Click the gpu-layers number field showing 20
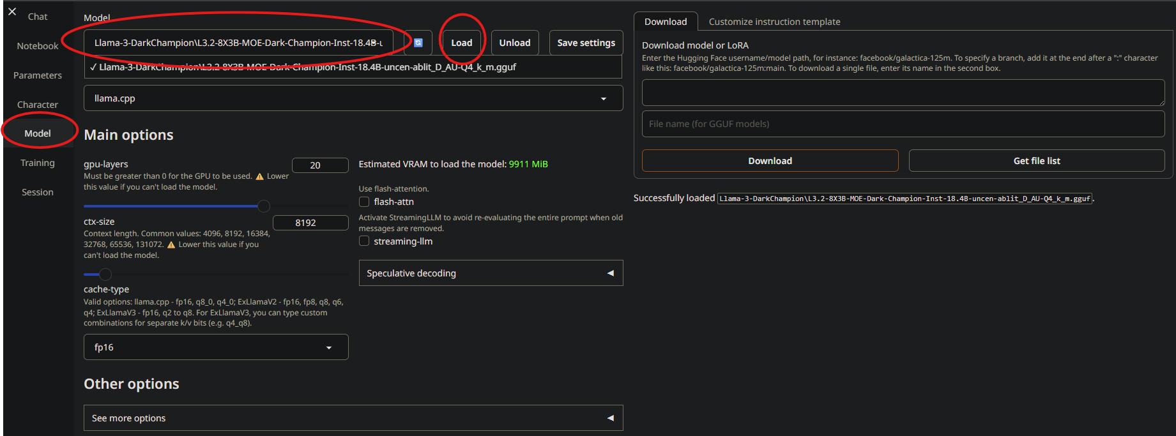 (x=319, y=165)
